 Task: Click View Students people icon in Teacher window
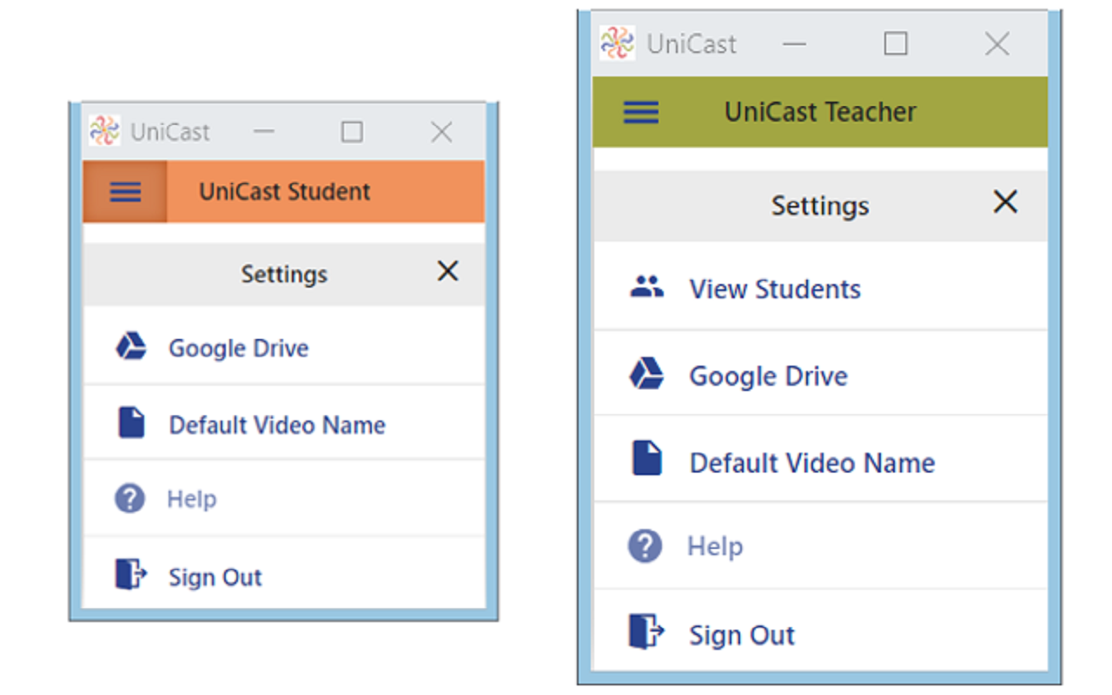[x=646, y=287]
